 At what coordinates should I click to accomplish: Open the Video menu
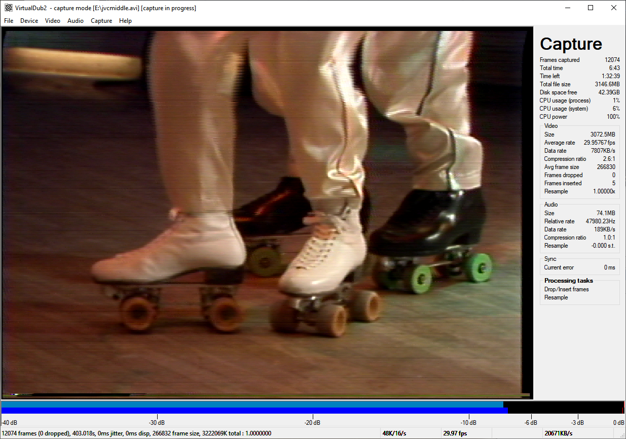coord(52,21)
